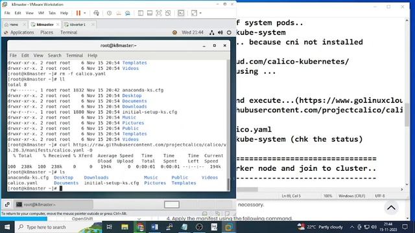This screenshot has width=415, height=233.
Task: Open the terminal window's Help menu
Action: tap(92, 56)
